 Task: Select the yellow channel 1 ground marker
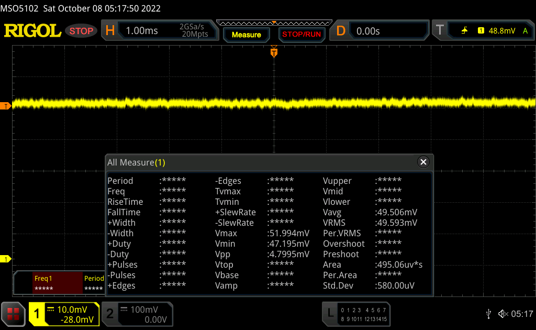click(x=6, y=259)
